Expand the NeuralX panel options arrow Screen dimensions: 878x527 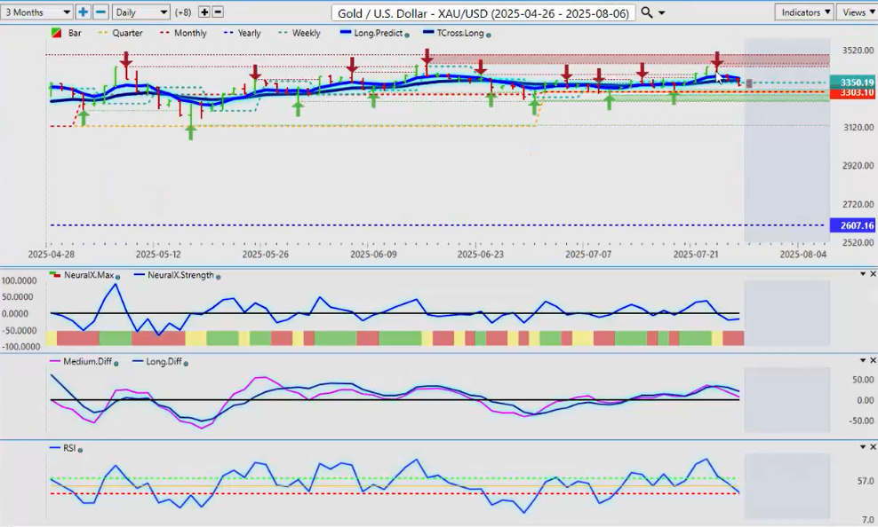pyautogui.click(x=861, y=274)
